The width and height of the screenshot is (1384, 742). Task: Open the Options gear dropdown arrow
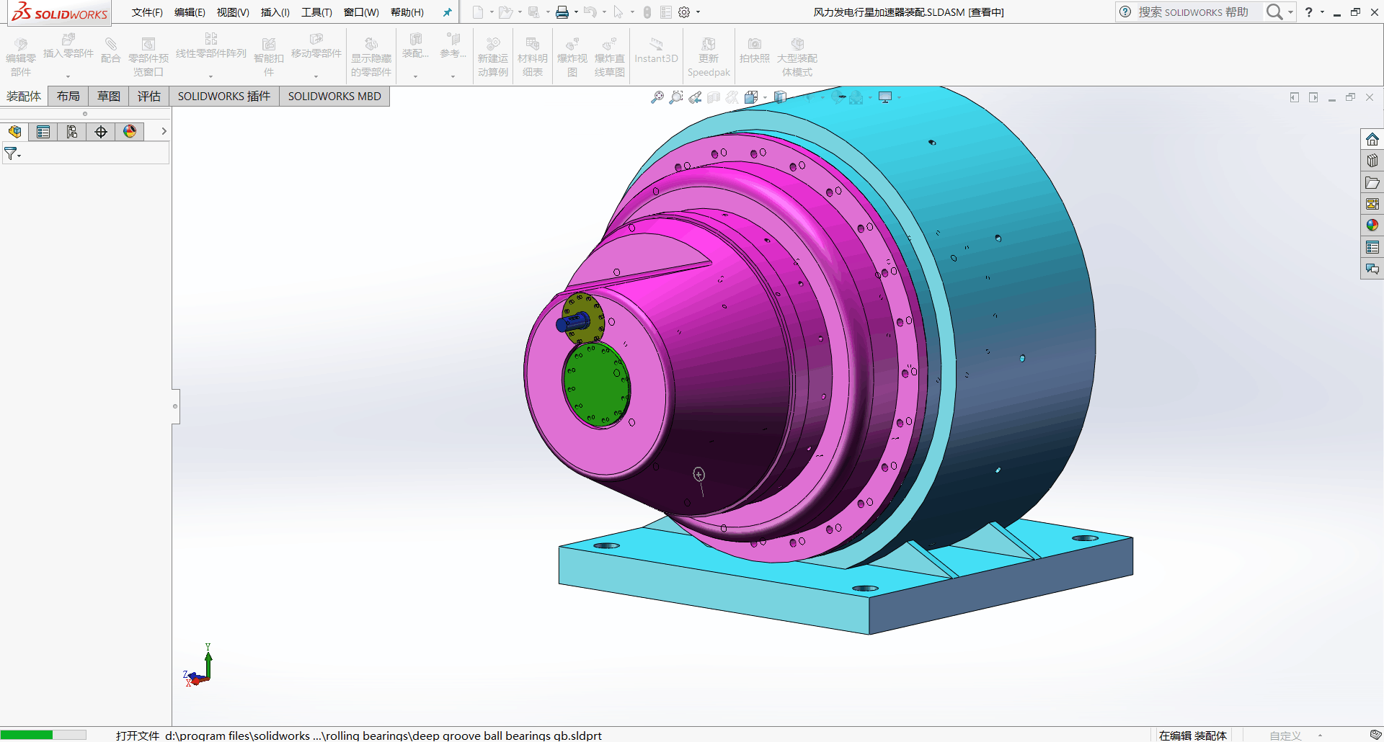pyautogui.click(x=698, y=12)
